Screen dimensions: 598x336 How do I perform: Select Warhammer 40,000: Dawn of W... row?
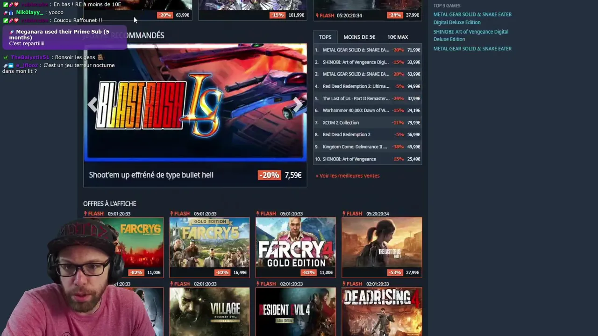368,111
